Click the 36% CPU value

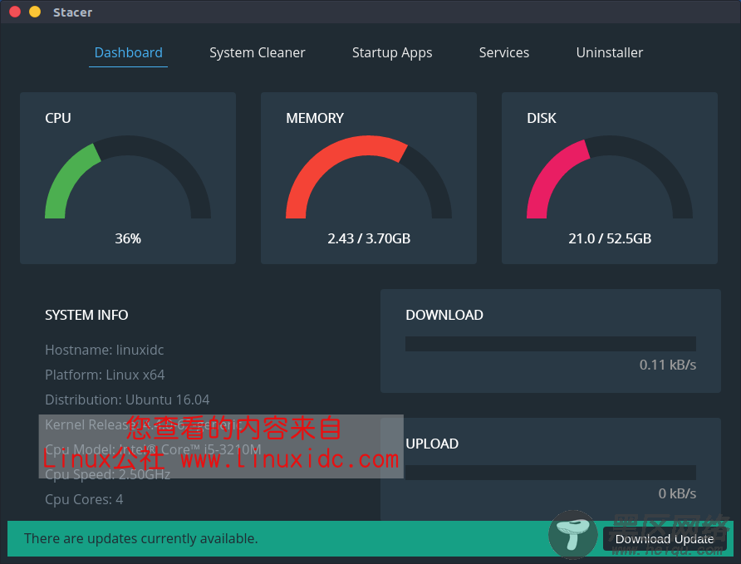[128, 238]
